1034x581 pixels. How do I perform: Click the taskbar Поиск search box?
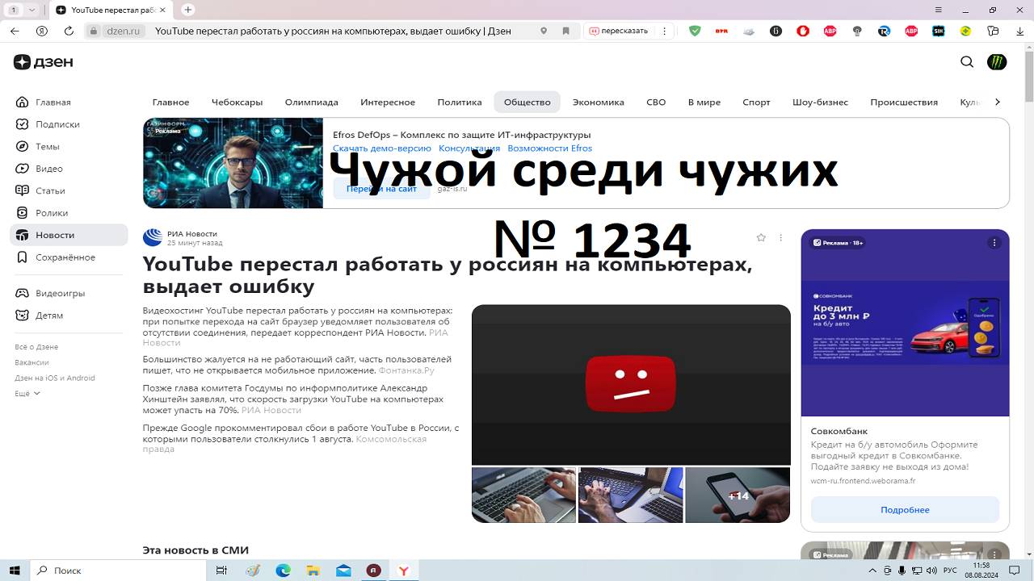[x=117, y=571]
